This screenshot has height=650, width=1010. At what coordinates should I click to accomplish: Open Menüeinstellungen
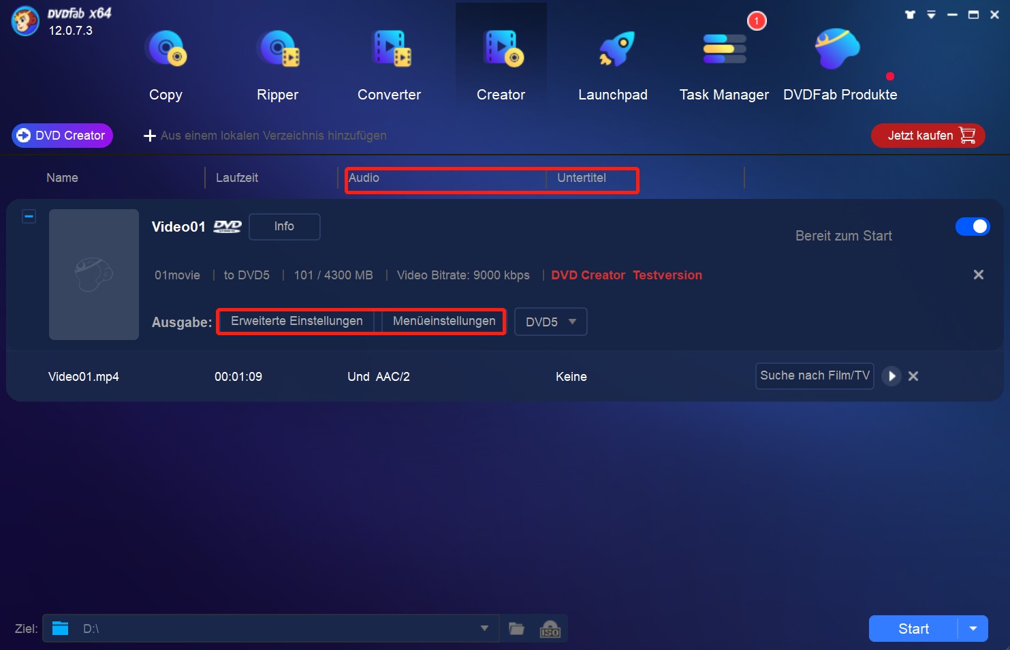click(444, 321)
